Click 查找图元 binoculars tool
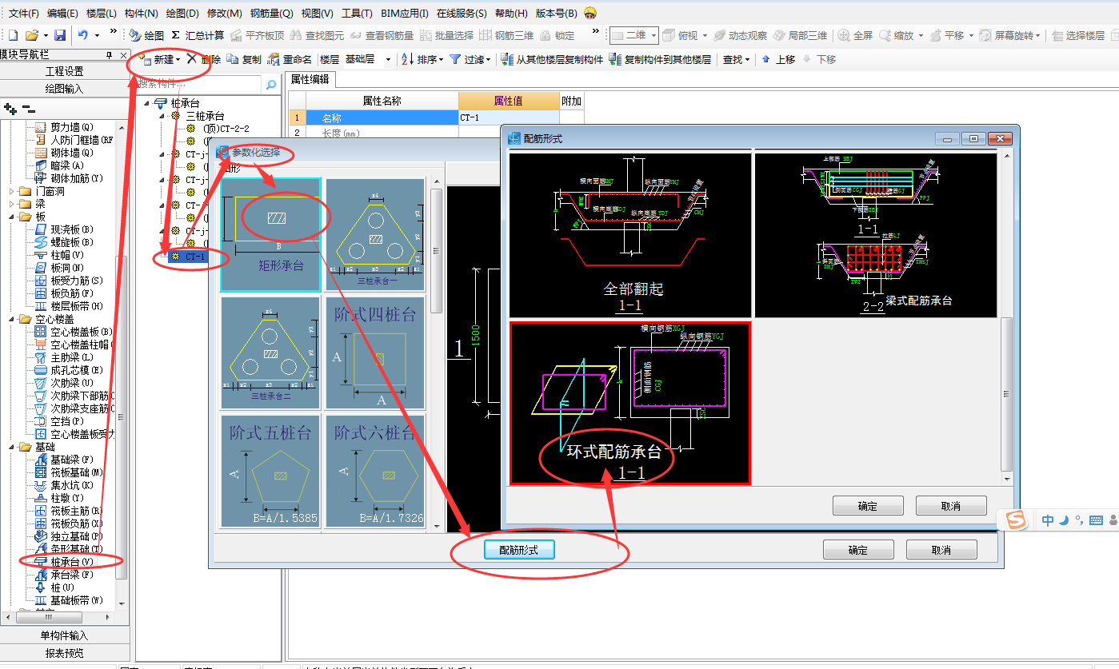 click(318, 35)
